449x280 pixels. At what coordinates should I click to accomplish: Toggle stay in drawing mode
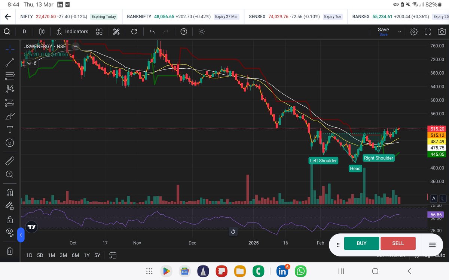pyautogui.click(x=10, y=206)
